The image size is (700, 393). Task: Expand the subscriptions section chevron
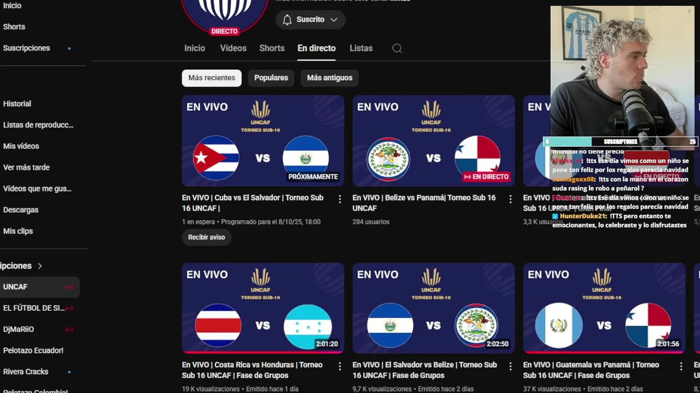tap(39, 266)
